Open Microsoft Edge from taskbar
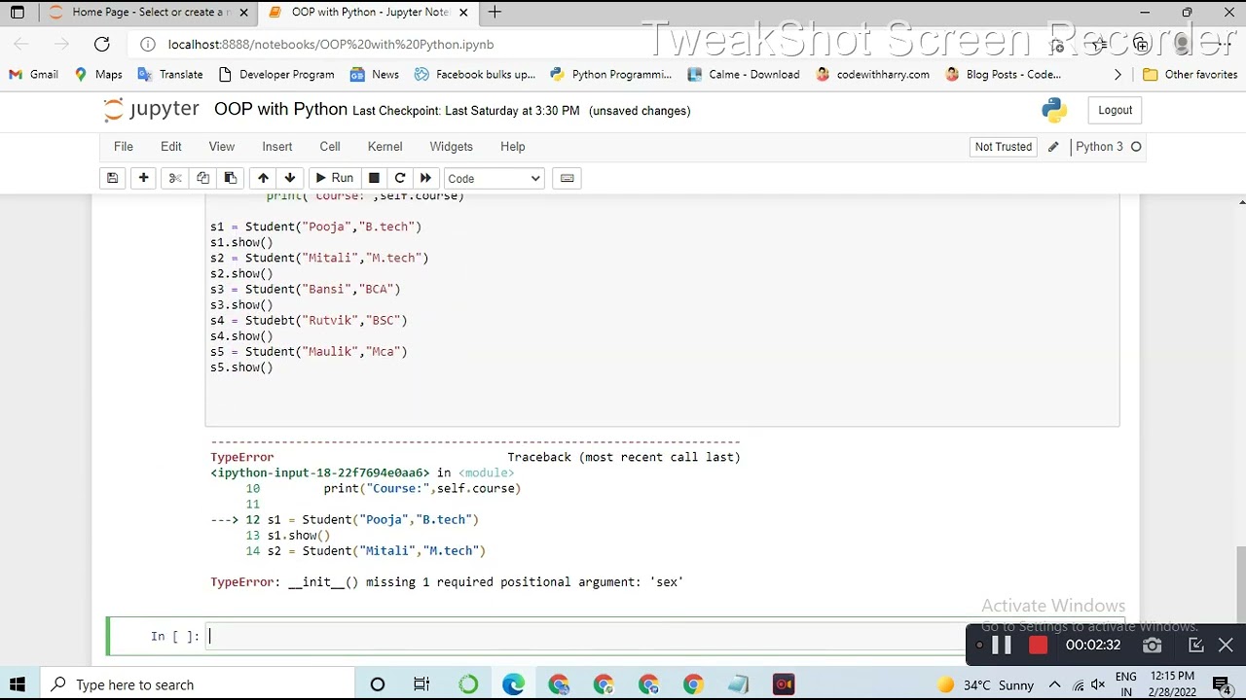The image size is (1246, 700). click(513, 684)
